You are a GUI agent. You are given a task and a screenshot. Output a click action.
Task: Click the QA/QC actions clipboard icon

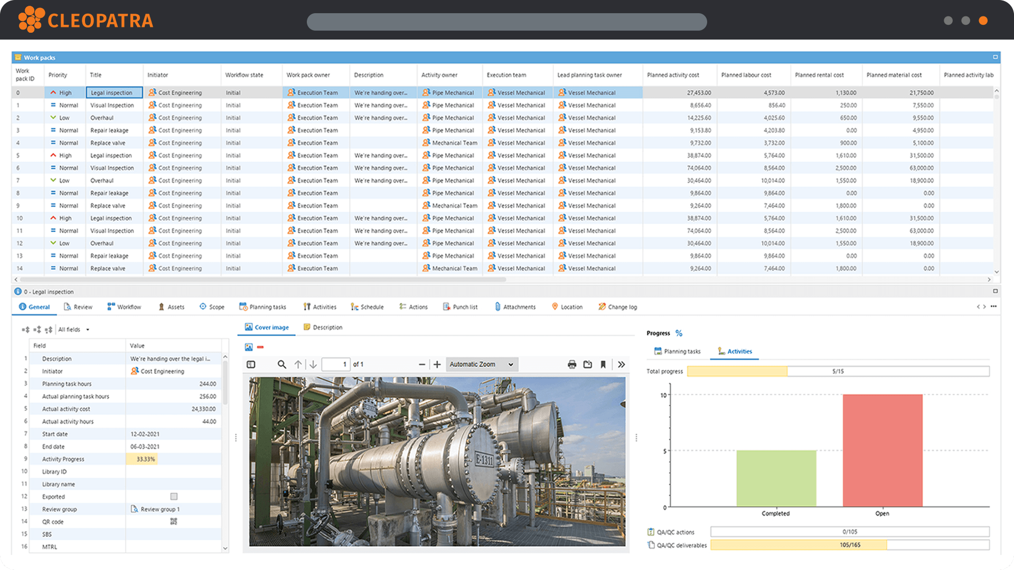[x=651, y=532]
